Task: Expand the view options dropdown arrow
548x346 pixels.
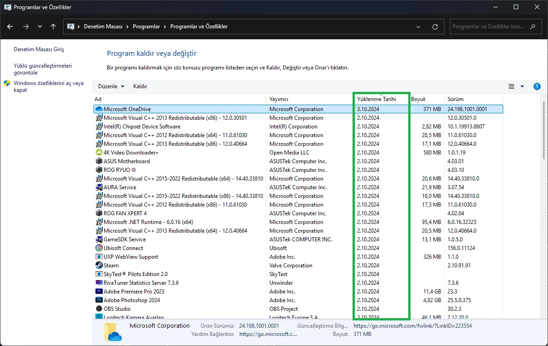Action: click(522, 86)
